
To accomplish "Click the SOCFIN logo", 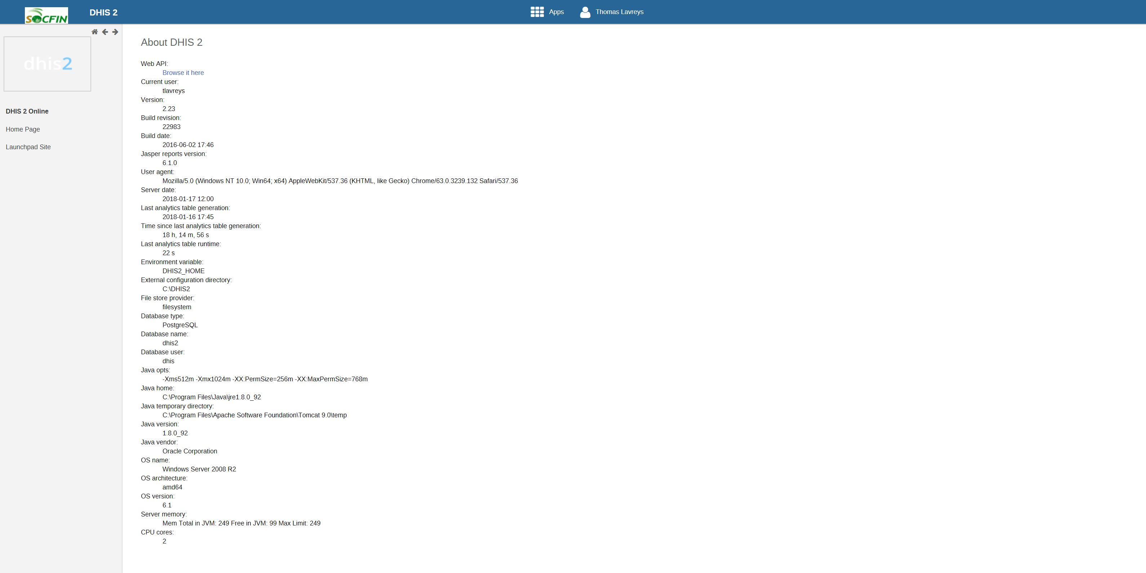I will (x=46, y=15).
